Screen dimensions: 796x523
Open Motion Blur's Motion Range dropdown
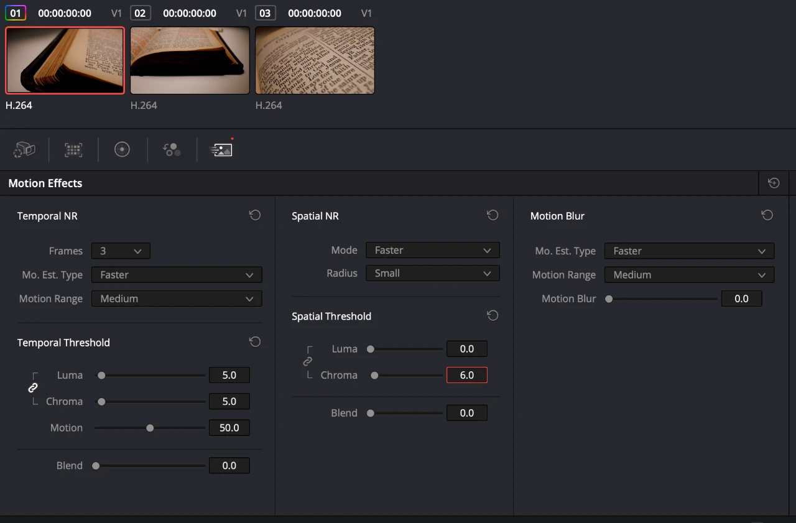(x=689, y=274)
